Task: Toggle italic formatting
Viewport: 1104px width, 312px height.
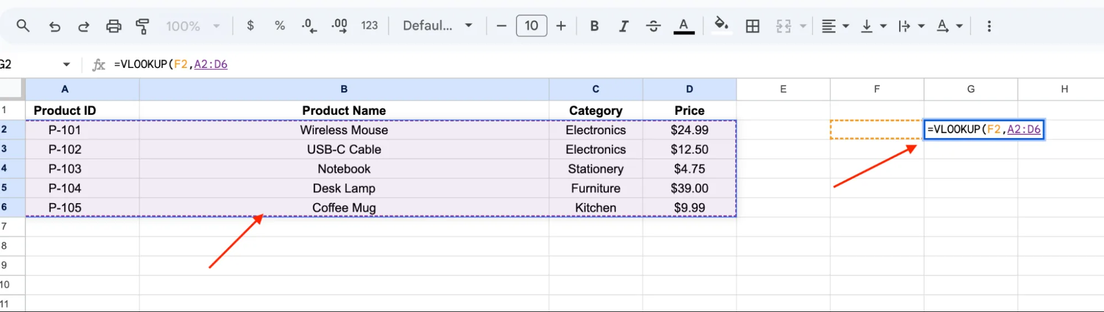Action: (x=624, y=25)
